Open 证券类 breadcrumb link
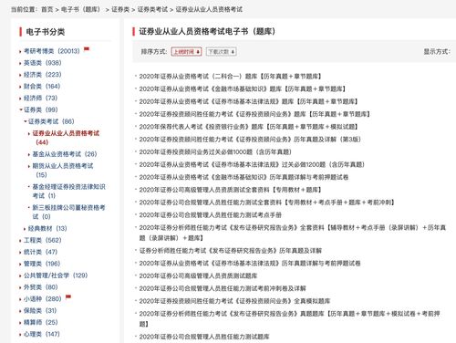The image size is (456, 343). (x=120, y=9)
